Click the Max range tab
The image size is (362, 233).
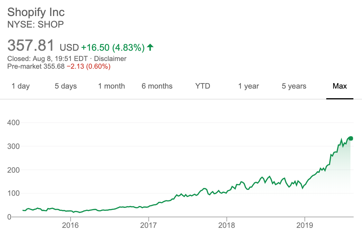pos(339,86)
